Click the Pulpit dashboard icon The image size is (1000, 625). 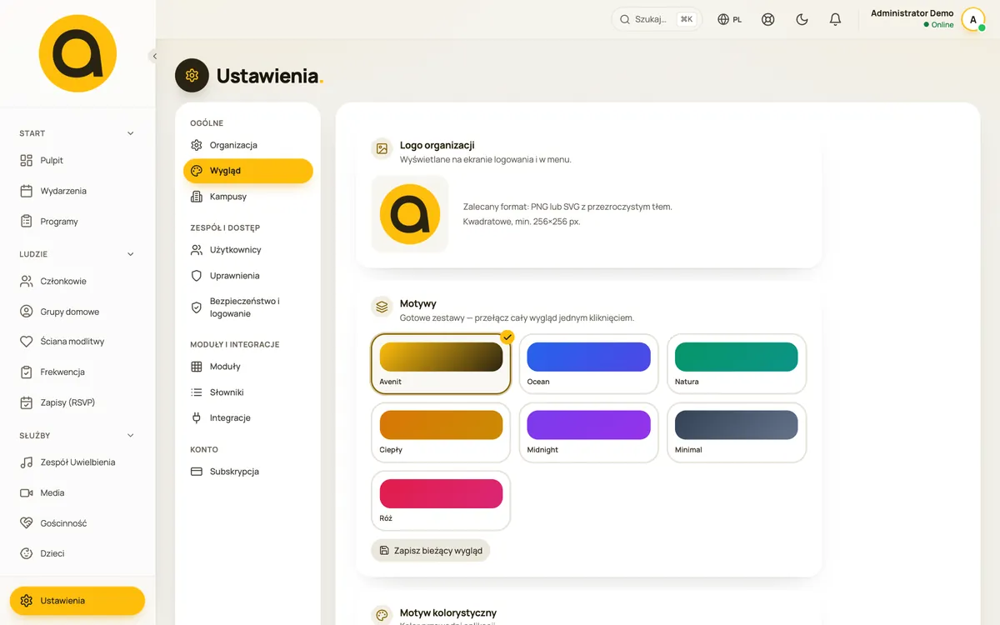pyautogui.click(x=26, y=160)
